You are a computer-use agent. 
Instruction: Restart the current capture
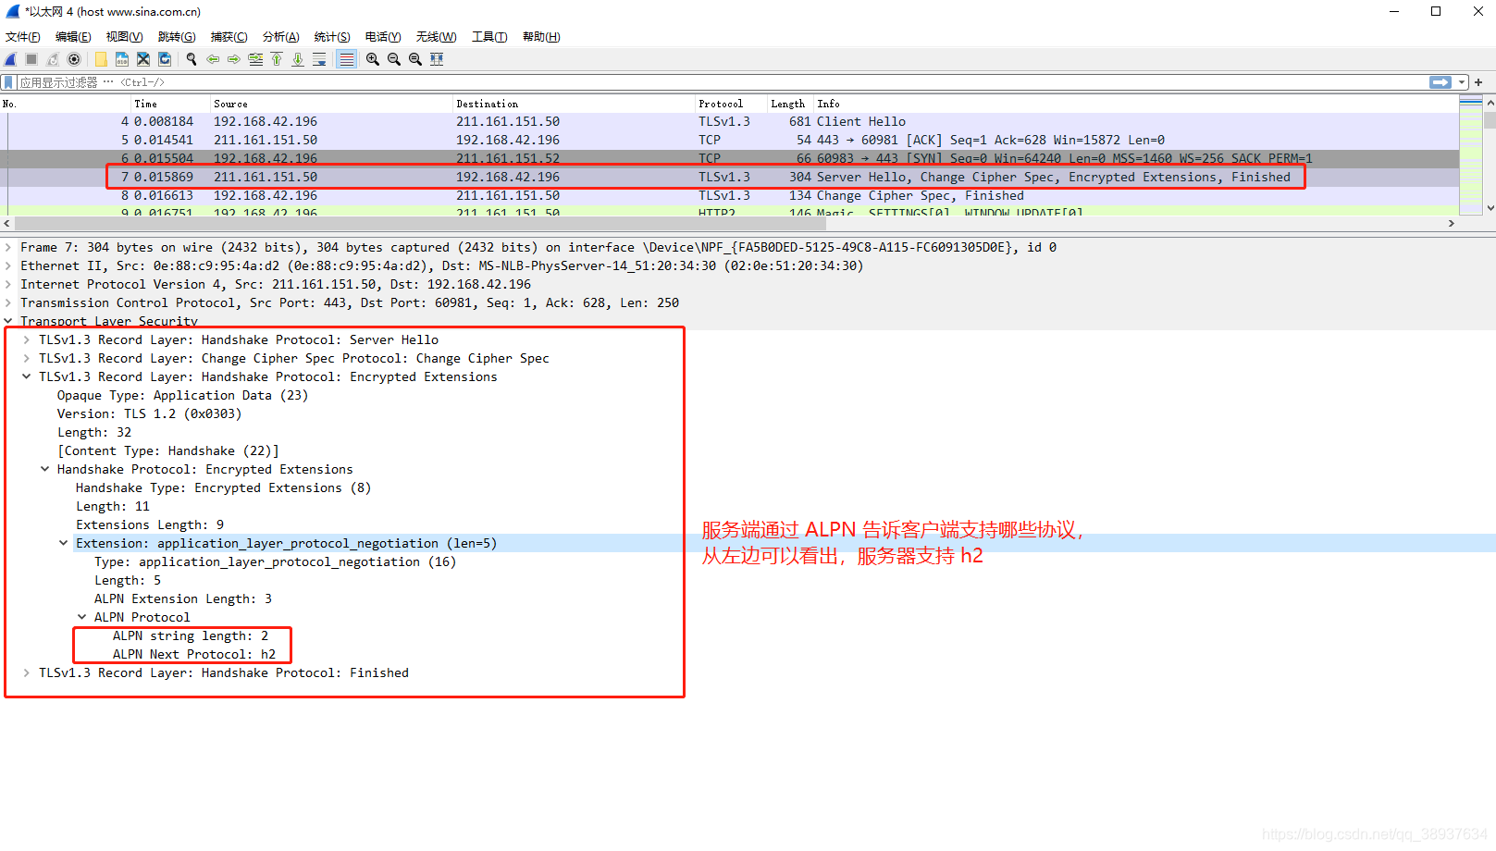[x=53, y=59]
